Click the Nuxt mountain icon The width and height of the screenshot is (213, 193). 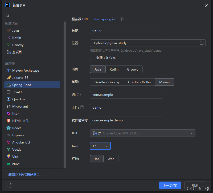click(x=9, y=164)
